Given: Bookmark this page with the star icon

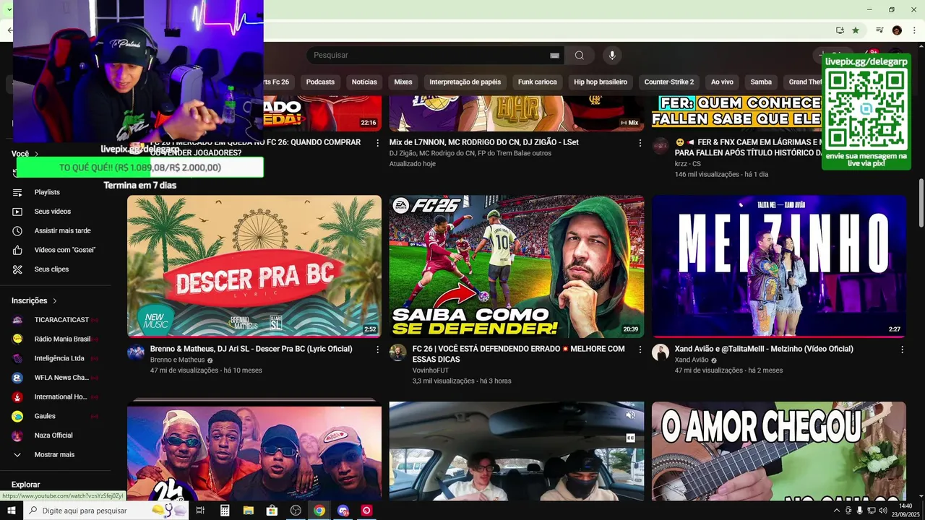Looking at the screenshot, I should point(856,30).
